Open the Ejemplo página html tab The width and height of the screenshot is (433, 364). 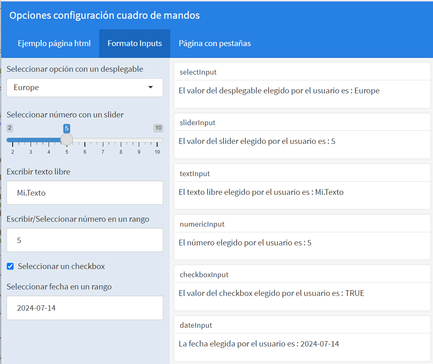[x=54, y=43]
